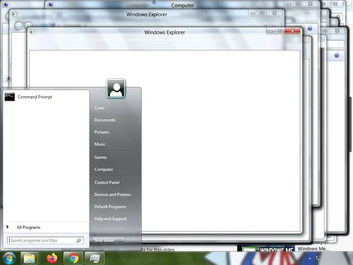353x265 pixels.
Task: Close the second Windows Explorer window
Action: [x=274, y=13]
